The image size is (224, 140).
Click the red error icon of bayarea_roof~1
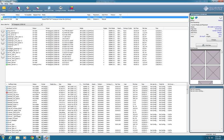pyautogui.click(x=7, y=93)
